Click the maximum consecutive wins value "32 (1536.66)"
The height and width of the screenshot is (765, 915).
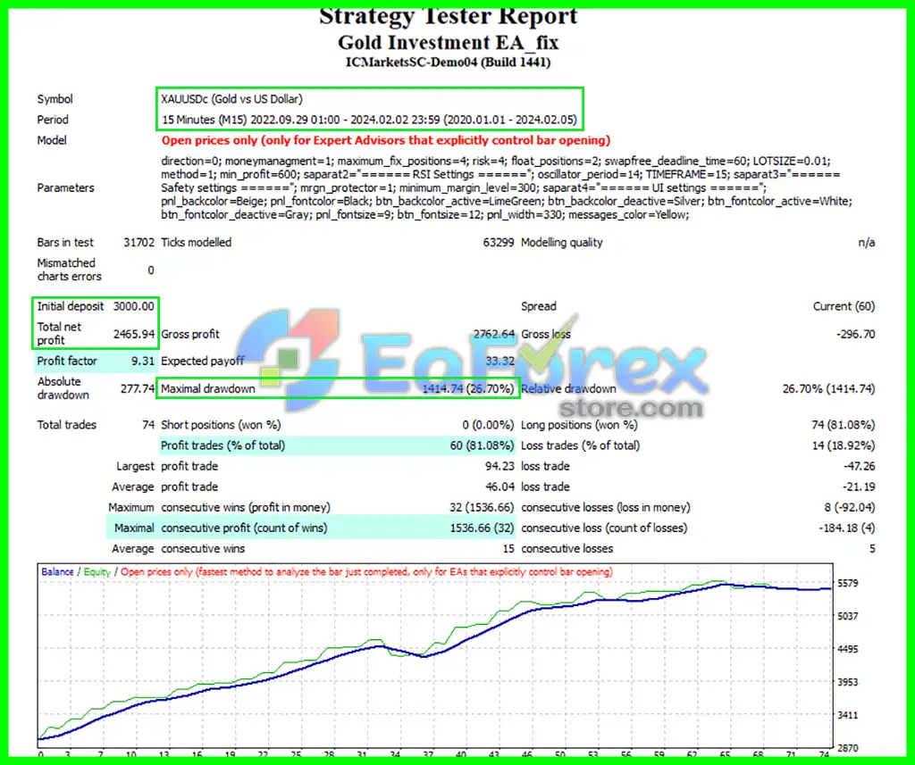click(x=482, y=507)
